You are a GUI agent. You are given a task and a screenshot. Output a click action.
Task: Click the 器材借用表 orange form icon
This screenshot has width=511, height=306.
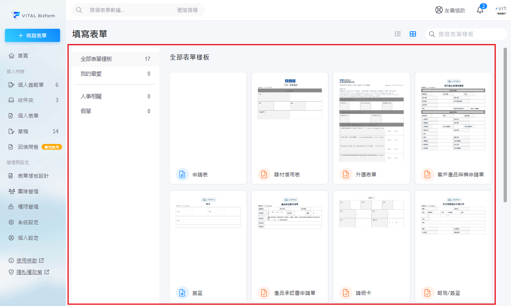tap(264, 174)
